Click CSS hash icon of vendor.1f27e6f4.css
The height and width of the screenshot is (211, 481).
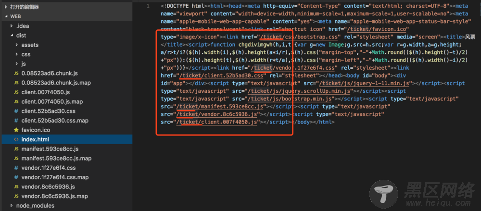16,168
